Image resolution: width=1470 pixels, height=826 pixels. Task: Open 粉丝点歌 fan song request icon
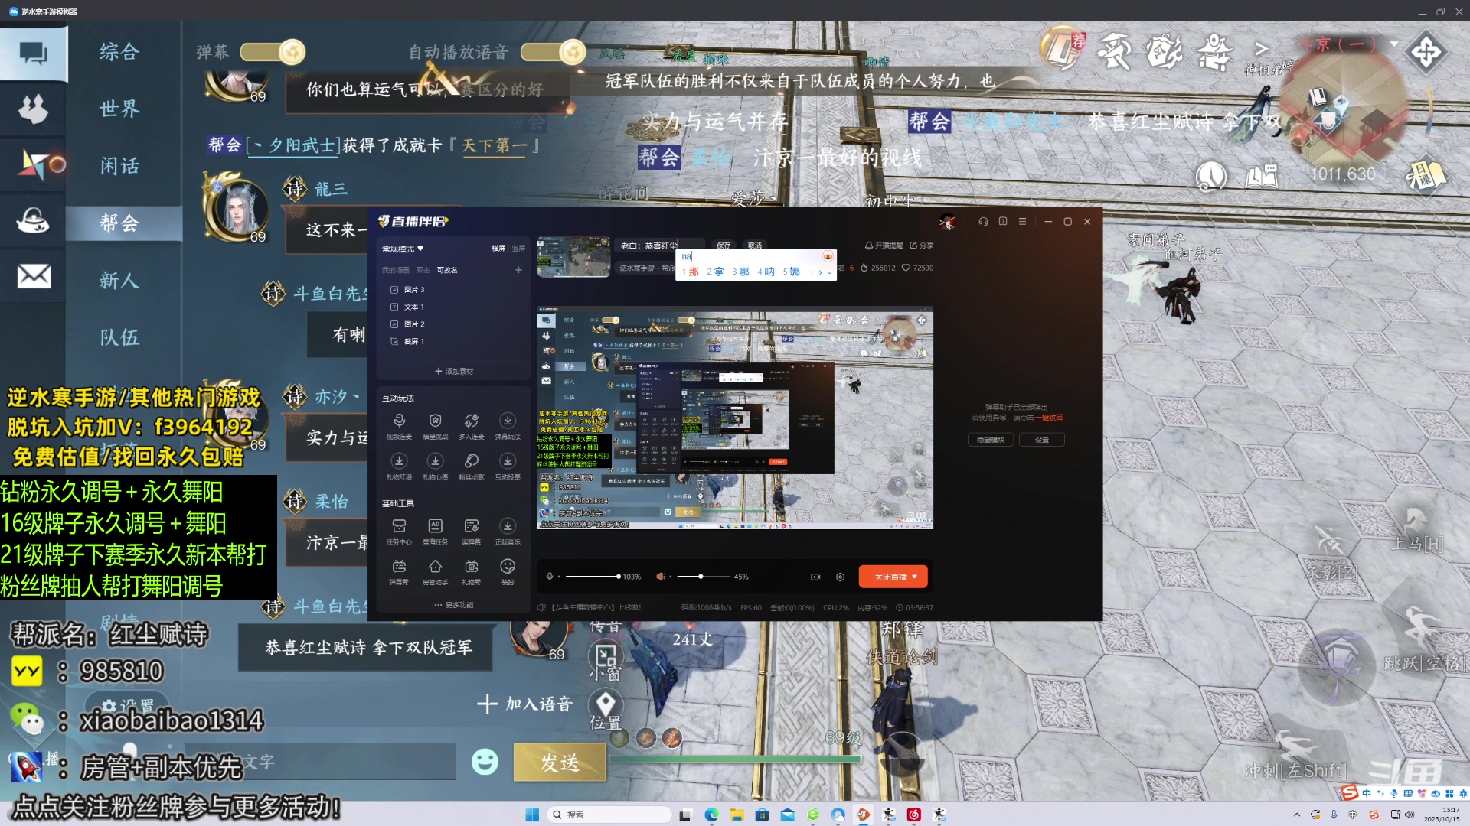472,466
